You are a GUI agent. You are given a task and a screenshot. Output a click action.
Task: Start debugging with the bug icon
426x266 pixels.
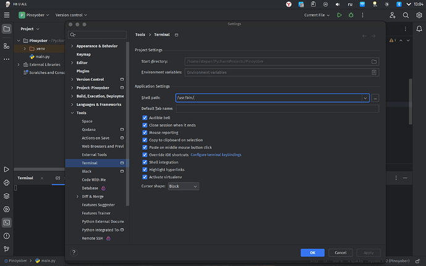(x=351, y=15)
